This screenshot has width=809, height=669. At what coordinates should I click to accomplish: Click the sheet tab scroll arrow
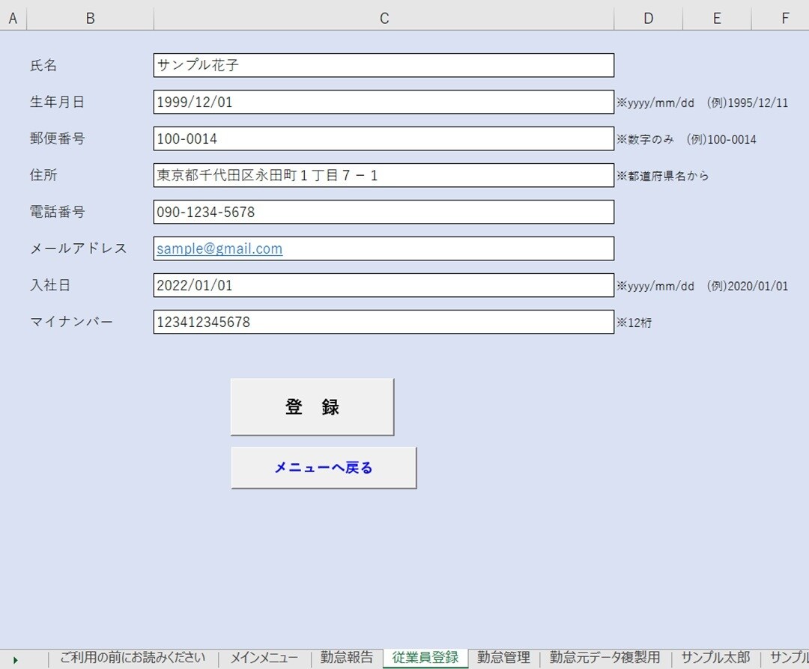[16, 660]
